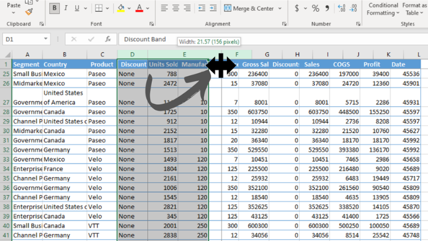This screenshot has height=241, width=428.
Task: Confirm formula entry checkmark icon
Action: 91,39
